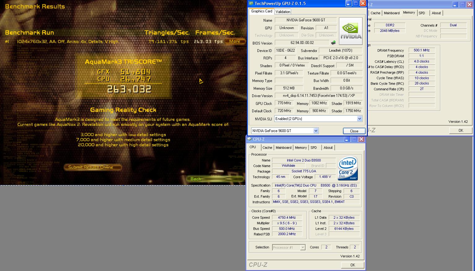
Task: Switch to GPU-Z Validation tab
Action: pyautogui.click(x=283, y=12)
